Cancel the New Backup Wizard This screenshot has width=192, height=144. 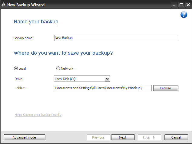tap(176, 137)
